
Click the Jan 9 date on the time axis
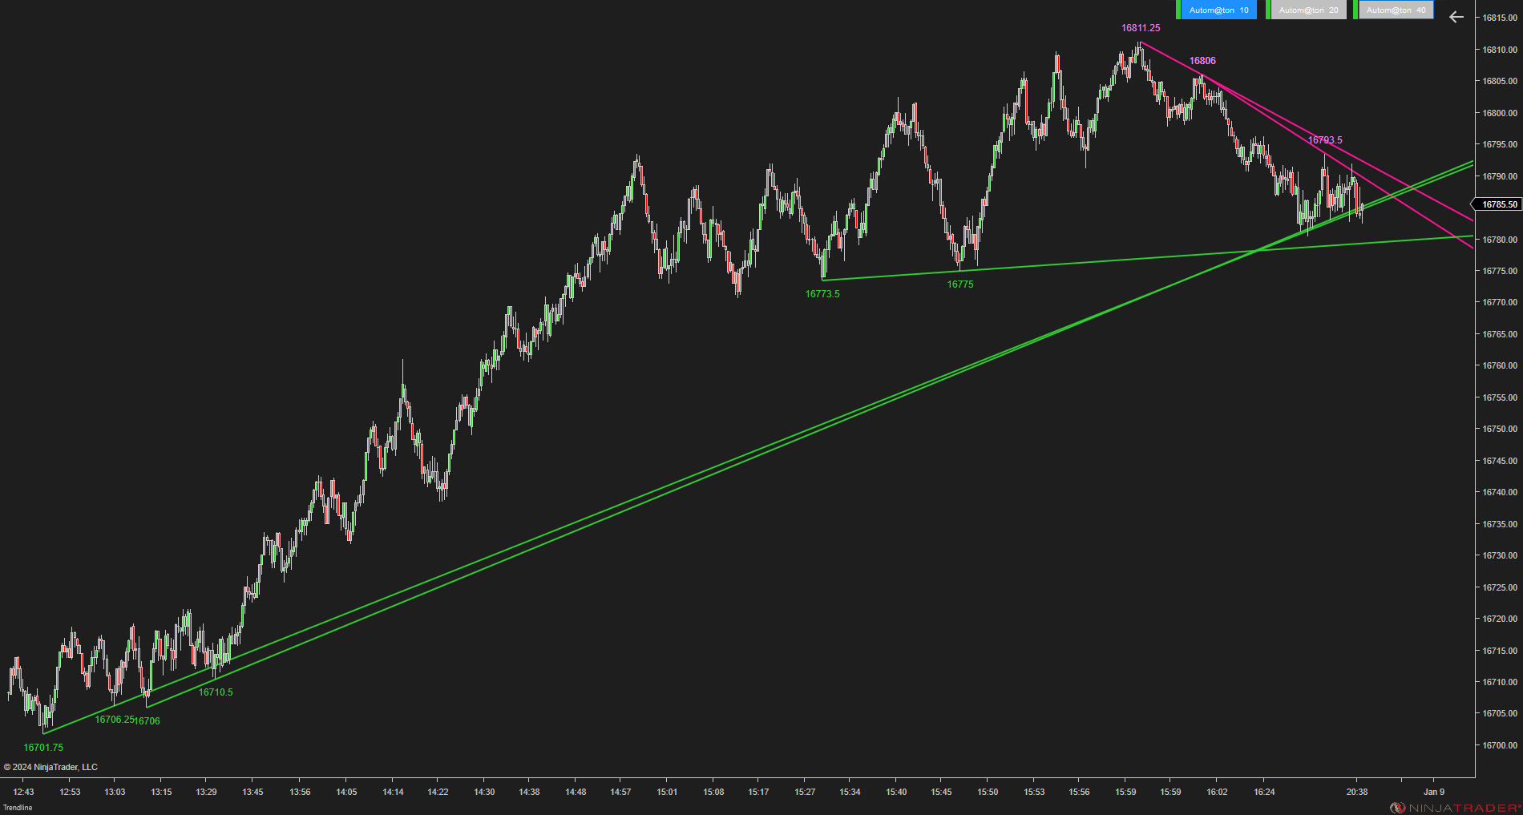[x=1435, y=791]
